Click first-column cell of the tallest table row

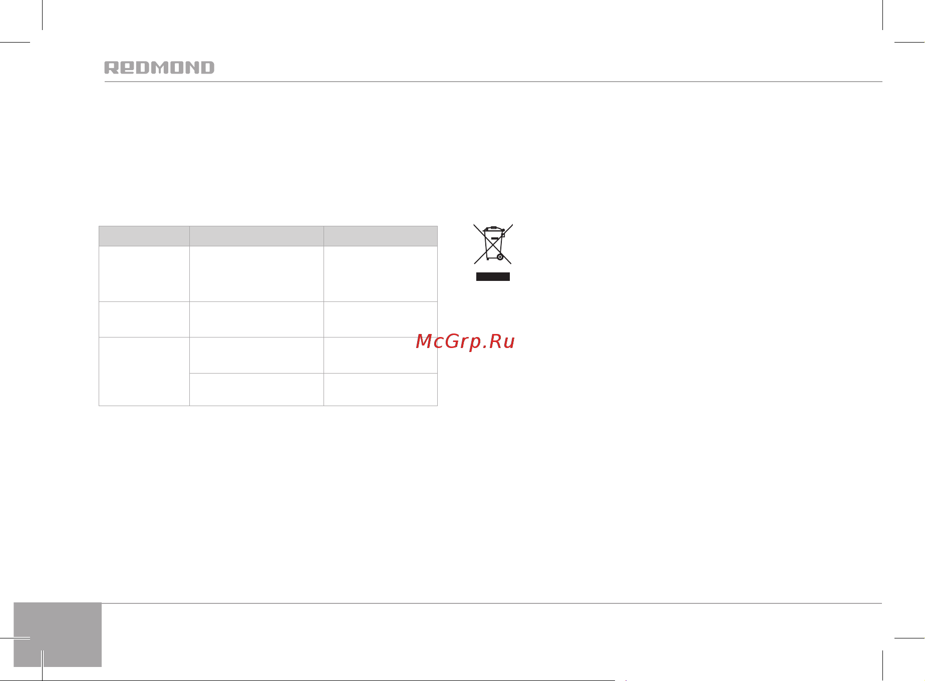coord(144,274)
